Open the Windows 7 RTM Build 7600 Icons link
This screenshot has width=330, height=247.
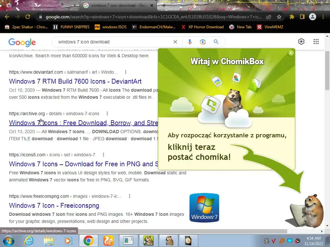tap(75, 81)
